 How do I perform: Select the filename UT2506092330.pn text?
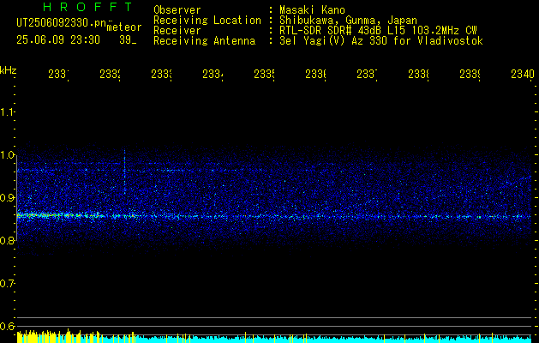(x=62, y=23)
